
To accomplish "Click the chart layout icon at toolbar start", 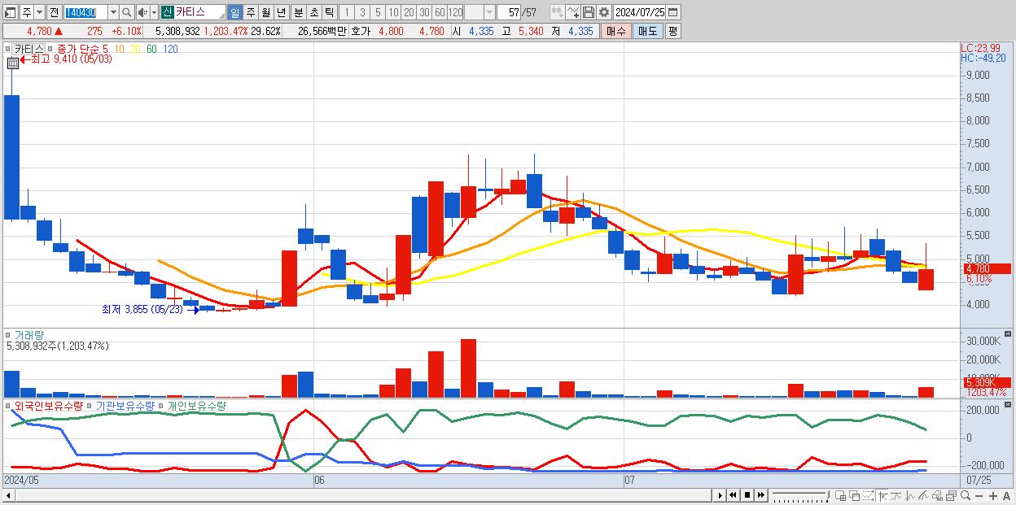I will click(10, 12).
